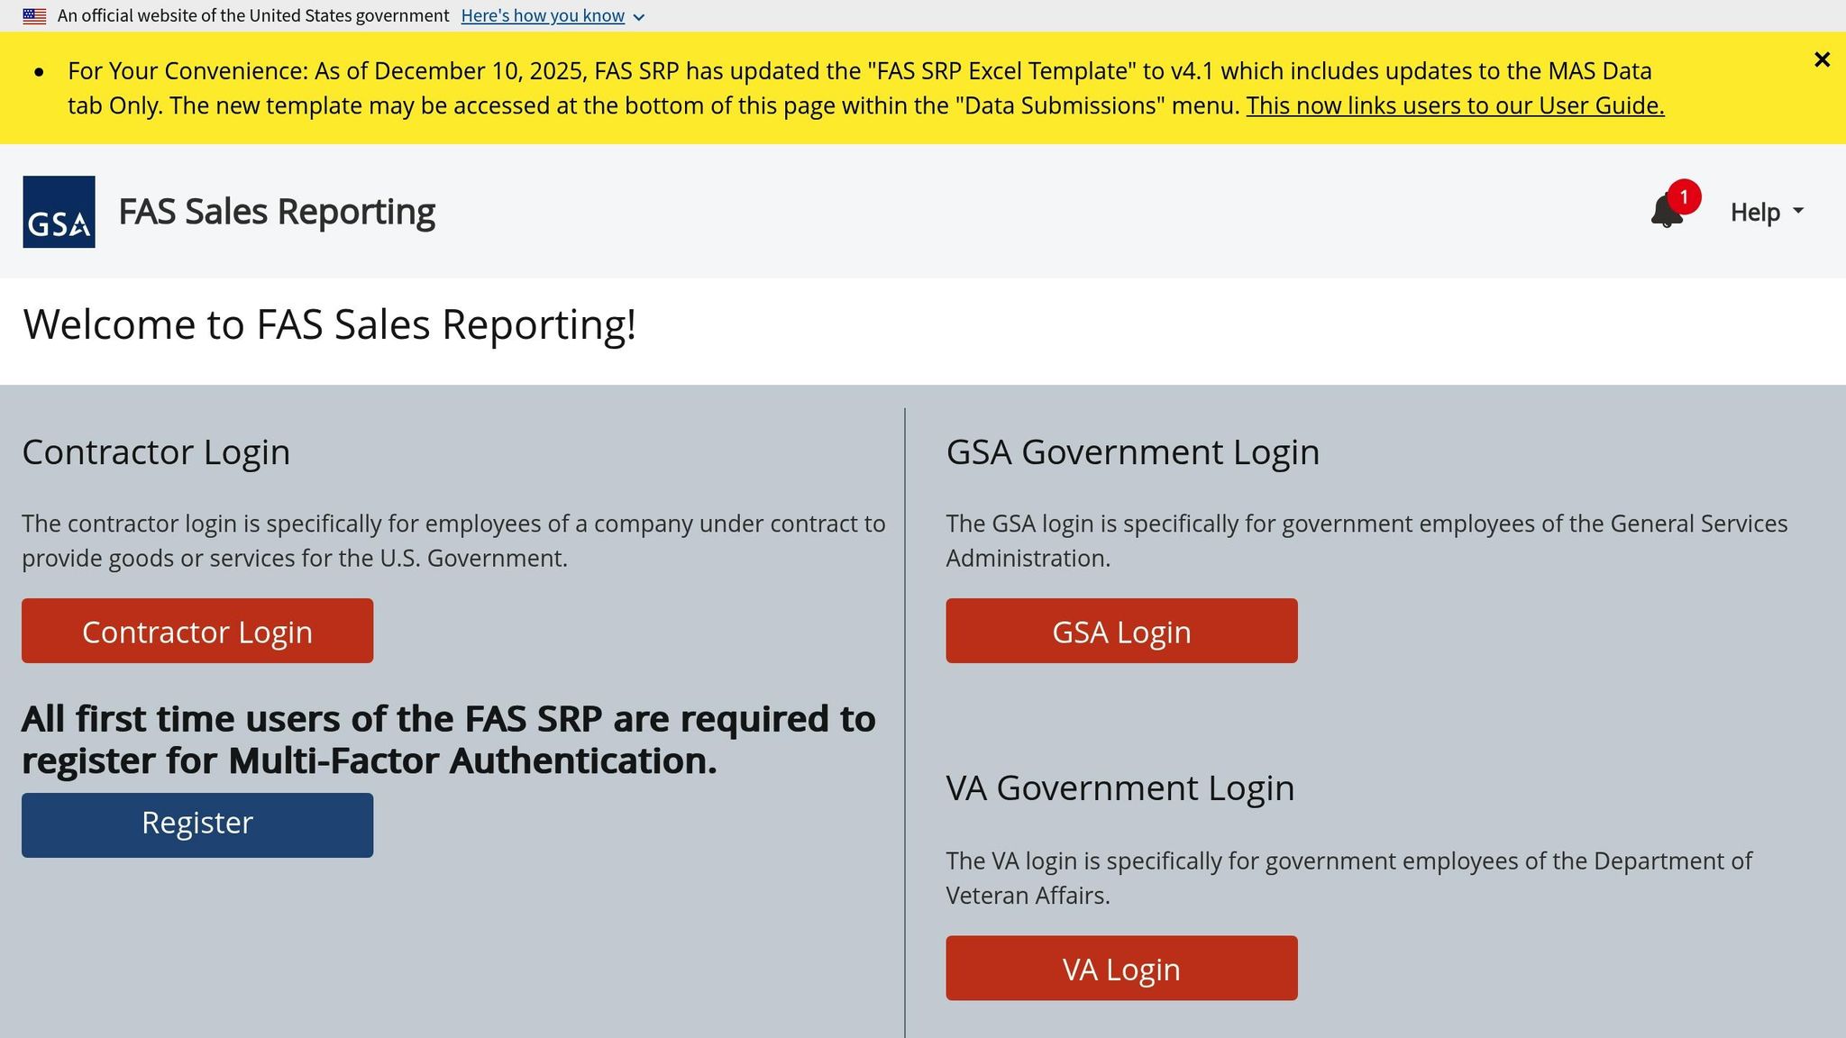
Task: Click the official government banner text
Action: point(252,14)
